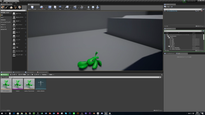
Task: Switch to the Details tab
Action: tap(182, 53)
